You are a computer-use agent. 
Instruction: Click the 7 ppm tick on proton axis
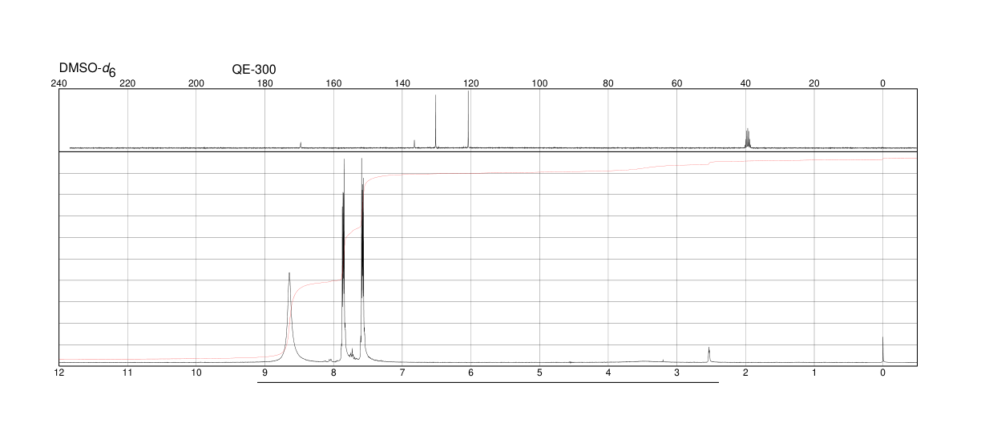tap(402, 373)
